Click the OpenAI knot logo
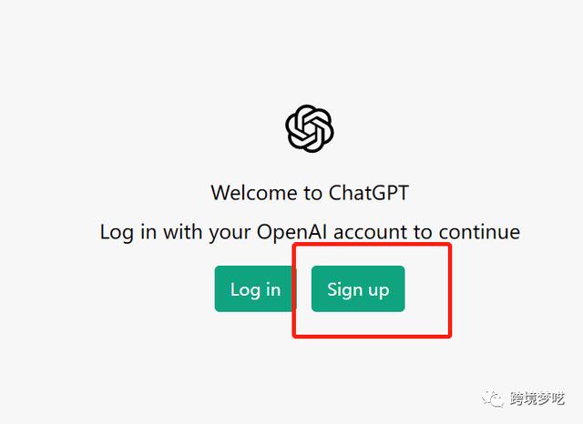The image size is (583, 424). pos(310,128)
